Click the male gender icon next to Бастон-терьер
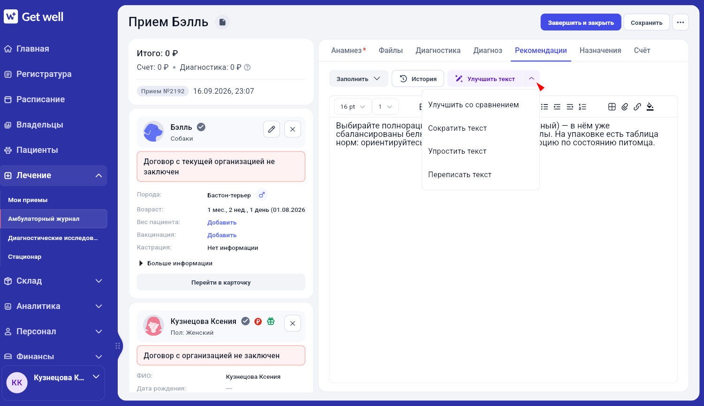 pos(262,195)
